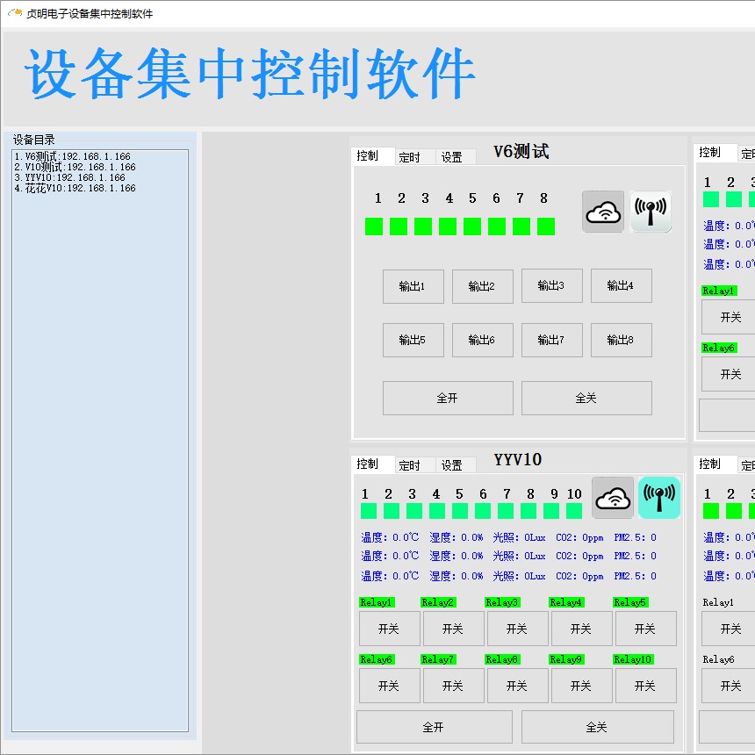Click 开关 button under Relay8 in YYV10
This screenshot has height=755, width=755.
point(517,685)
